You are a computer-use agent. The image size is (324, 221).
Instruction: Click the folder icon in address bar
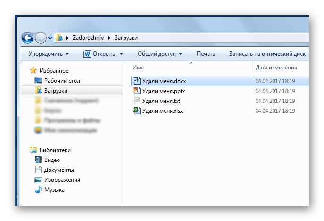pyautogui.click(x=59, y=38)
